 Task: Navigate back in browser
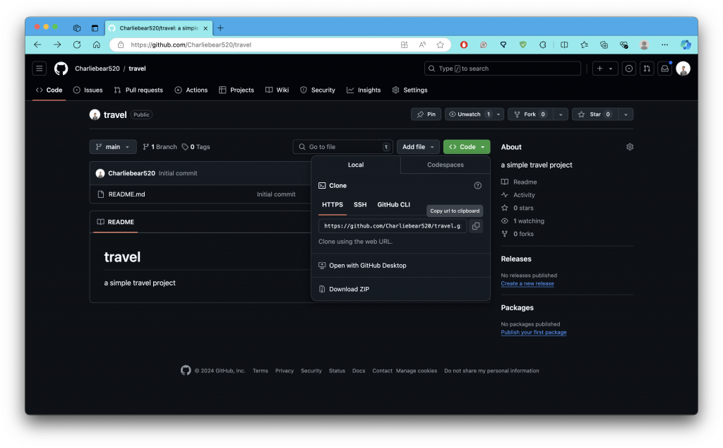(38, 45)
